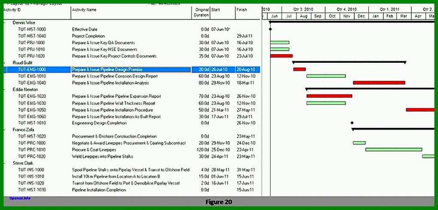
Task: Click the 26-Jul-10 start date cell
Action: pos(219,70)
